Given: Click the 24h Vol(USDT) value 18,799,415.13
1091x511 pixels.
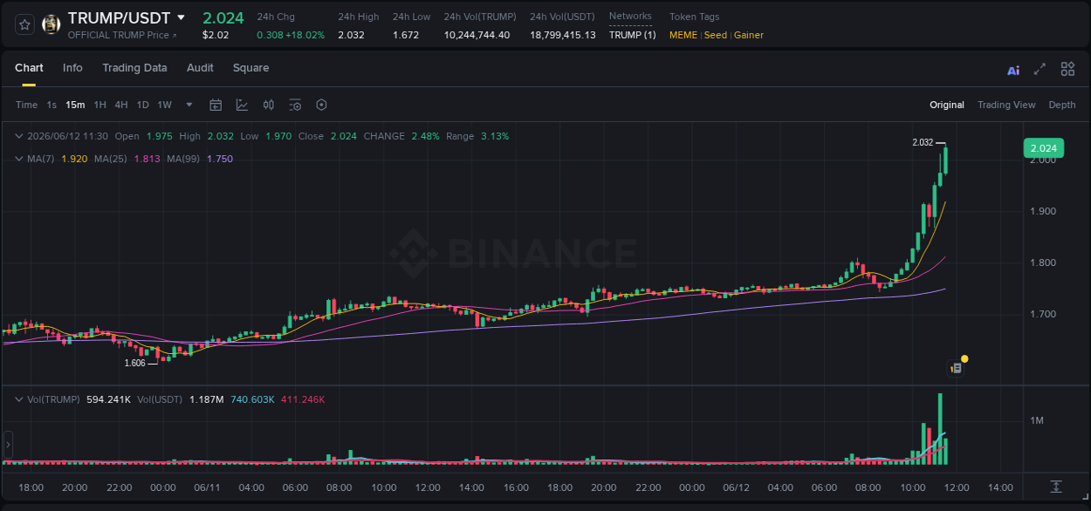Looking at the screenshot, I should tap(563, 35).
